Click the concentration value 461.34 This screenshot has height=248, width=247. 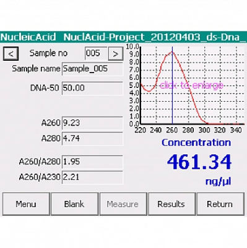tap(199, 162)
